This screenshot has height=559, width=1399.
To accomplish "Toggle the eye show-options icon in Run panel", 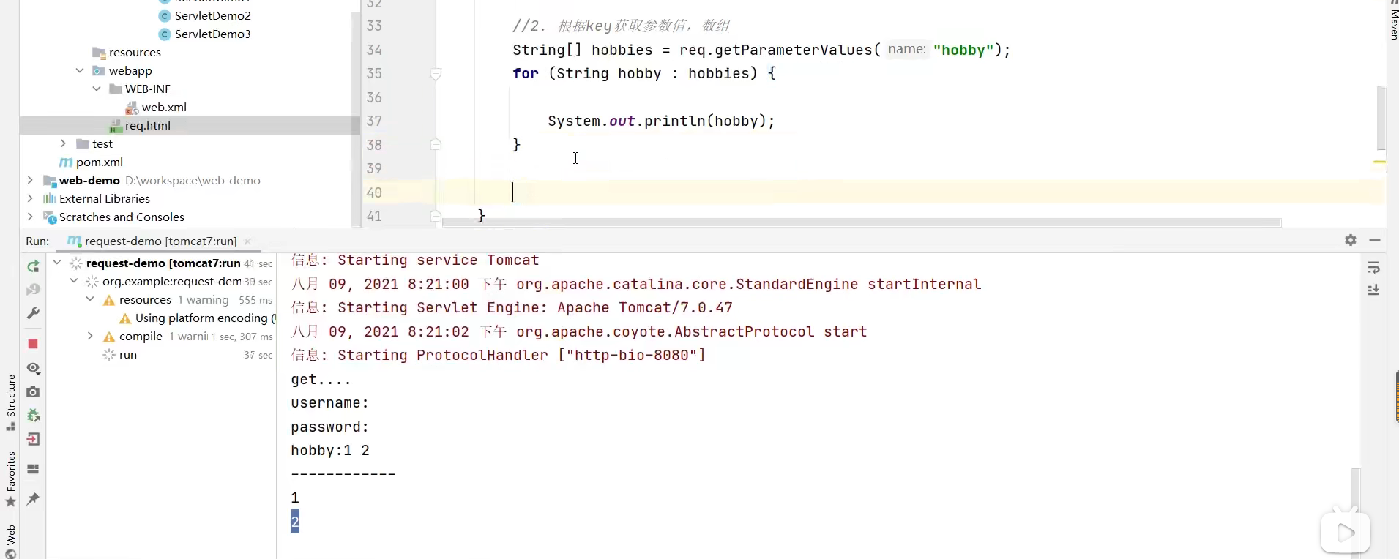I will click(x=33, y=368).
